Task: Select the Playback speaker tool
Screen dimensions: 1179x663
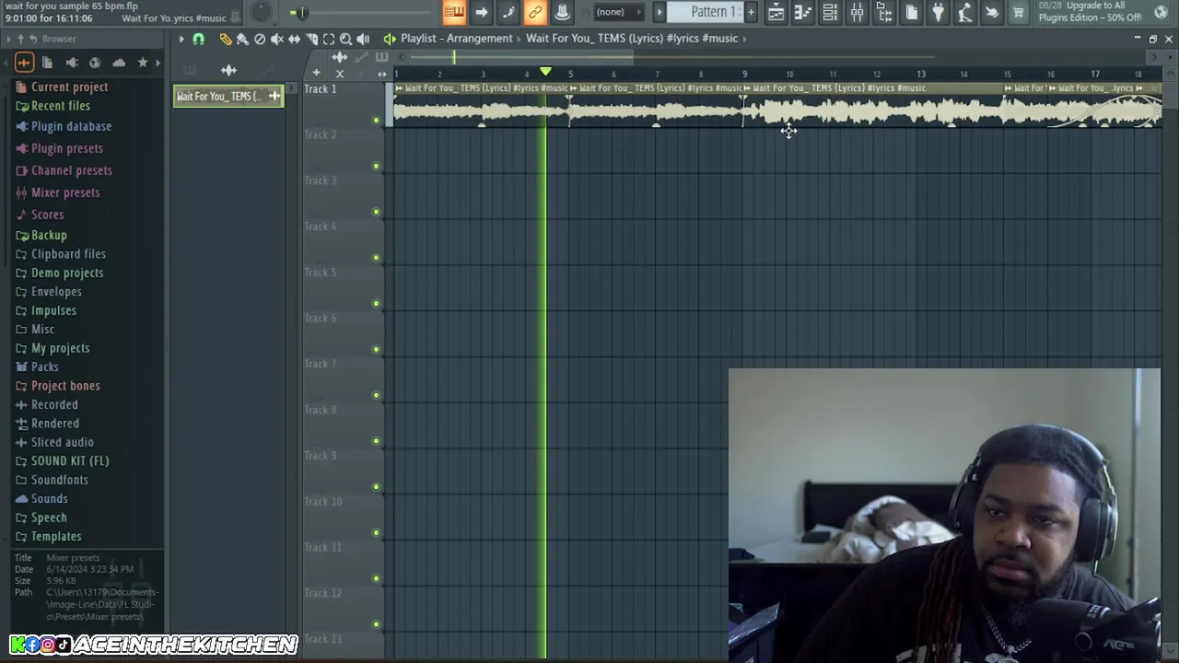Action: click(x=363, y=39)
